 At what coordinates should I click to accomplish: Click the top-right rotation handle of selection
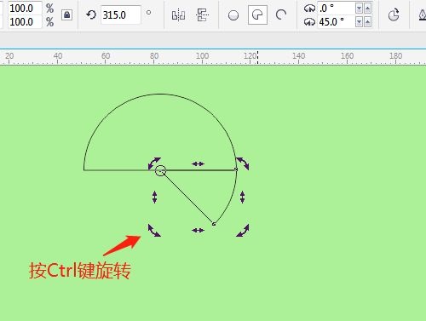coord(243,163)
